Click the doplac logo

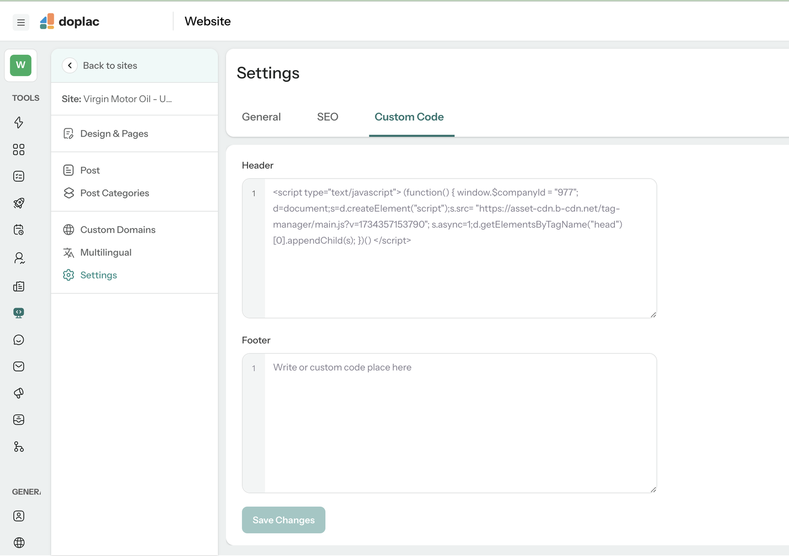70,22
